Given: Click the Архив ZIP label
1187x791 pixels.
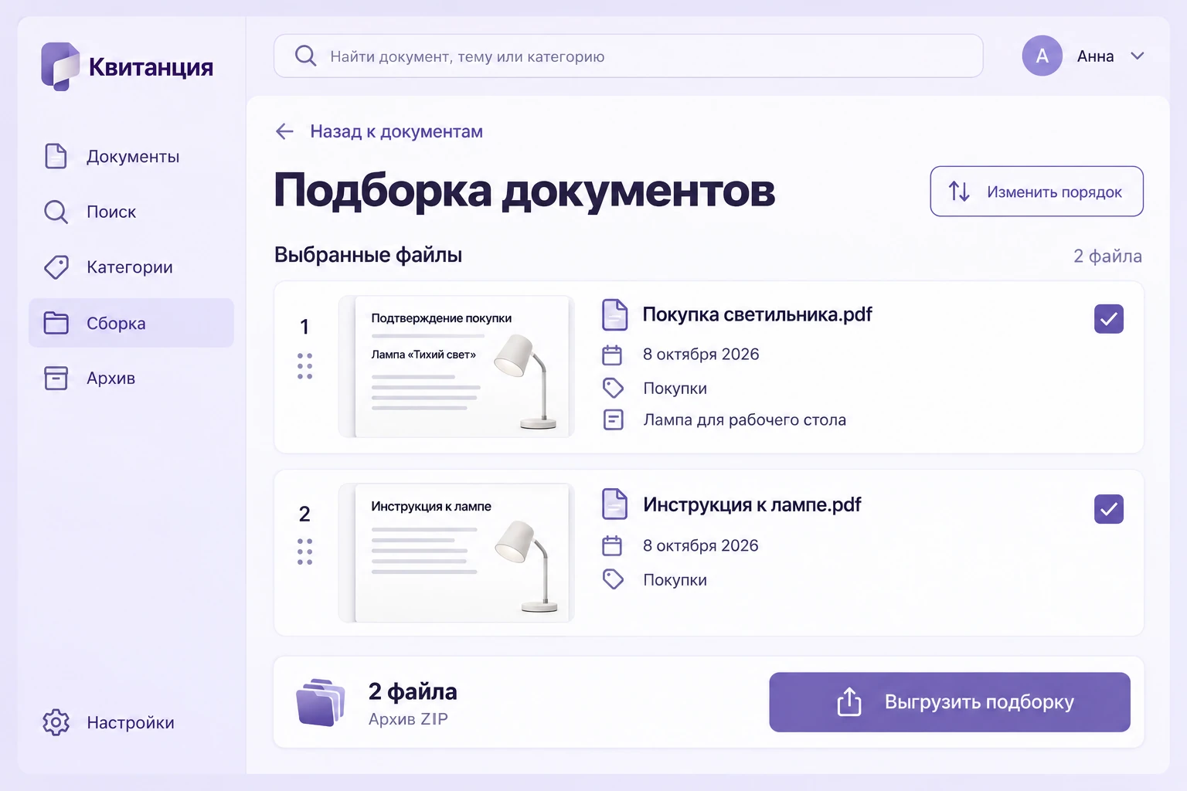Looking at the screenshot, I should click(x=408, y=719).
